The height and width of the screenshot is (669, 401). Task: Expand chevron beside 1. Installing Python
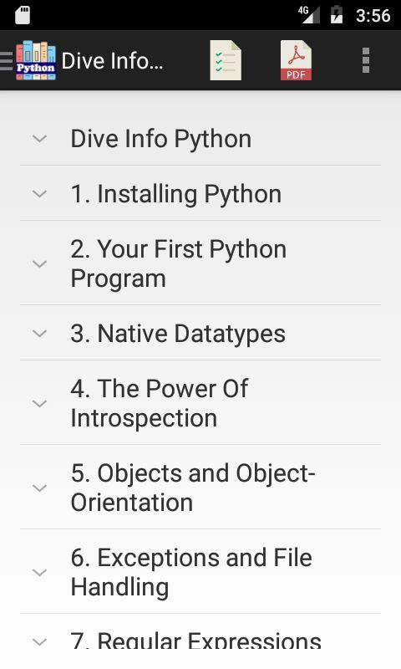[x=39, y=194]
